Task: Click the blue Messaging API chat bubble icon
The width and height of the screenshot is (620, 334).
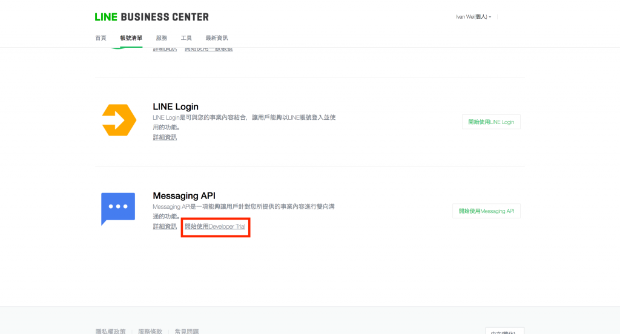Action: [118, 209]
